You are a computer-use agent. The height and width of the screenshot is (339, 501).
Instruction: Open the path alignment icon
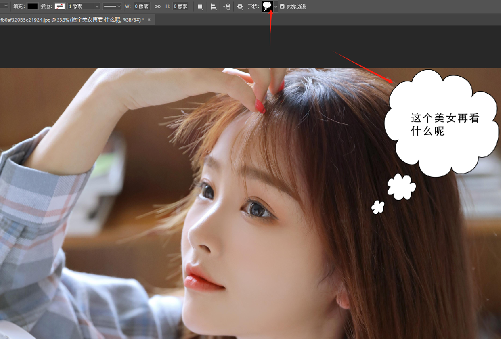(214, 7)
